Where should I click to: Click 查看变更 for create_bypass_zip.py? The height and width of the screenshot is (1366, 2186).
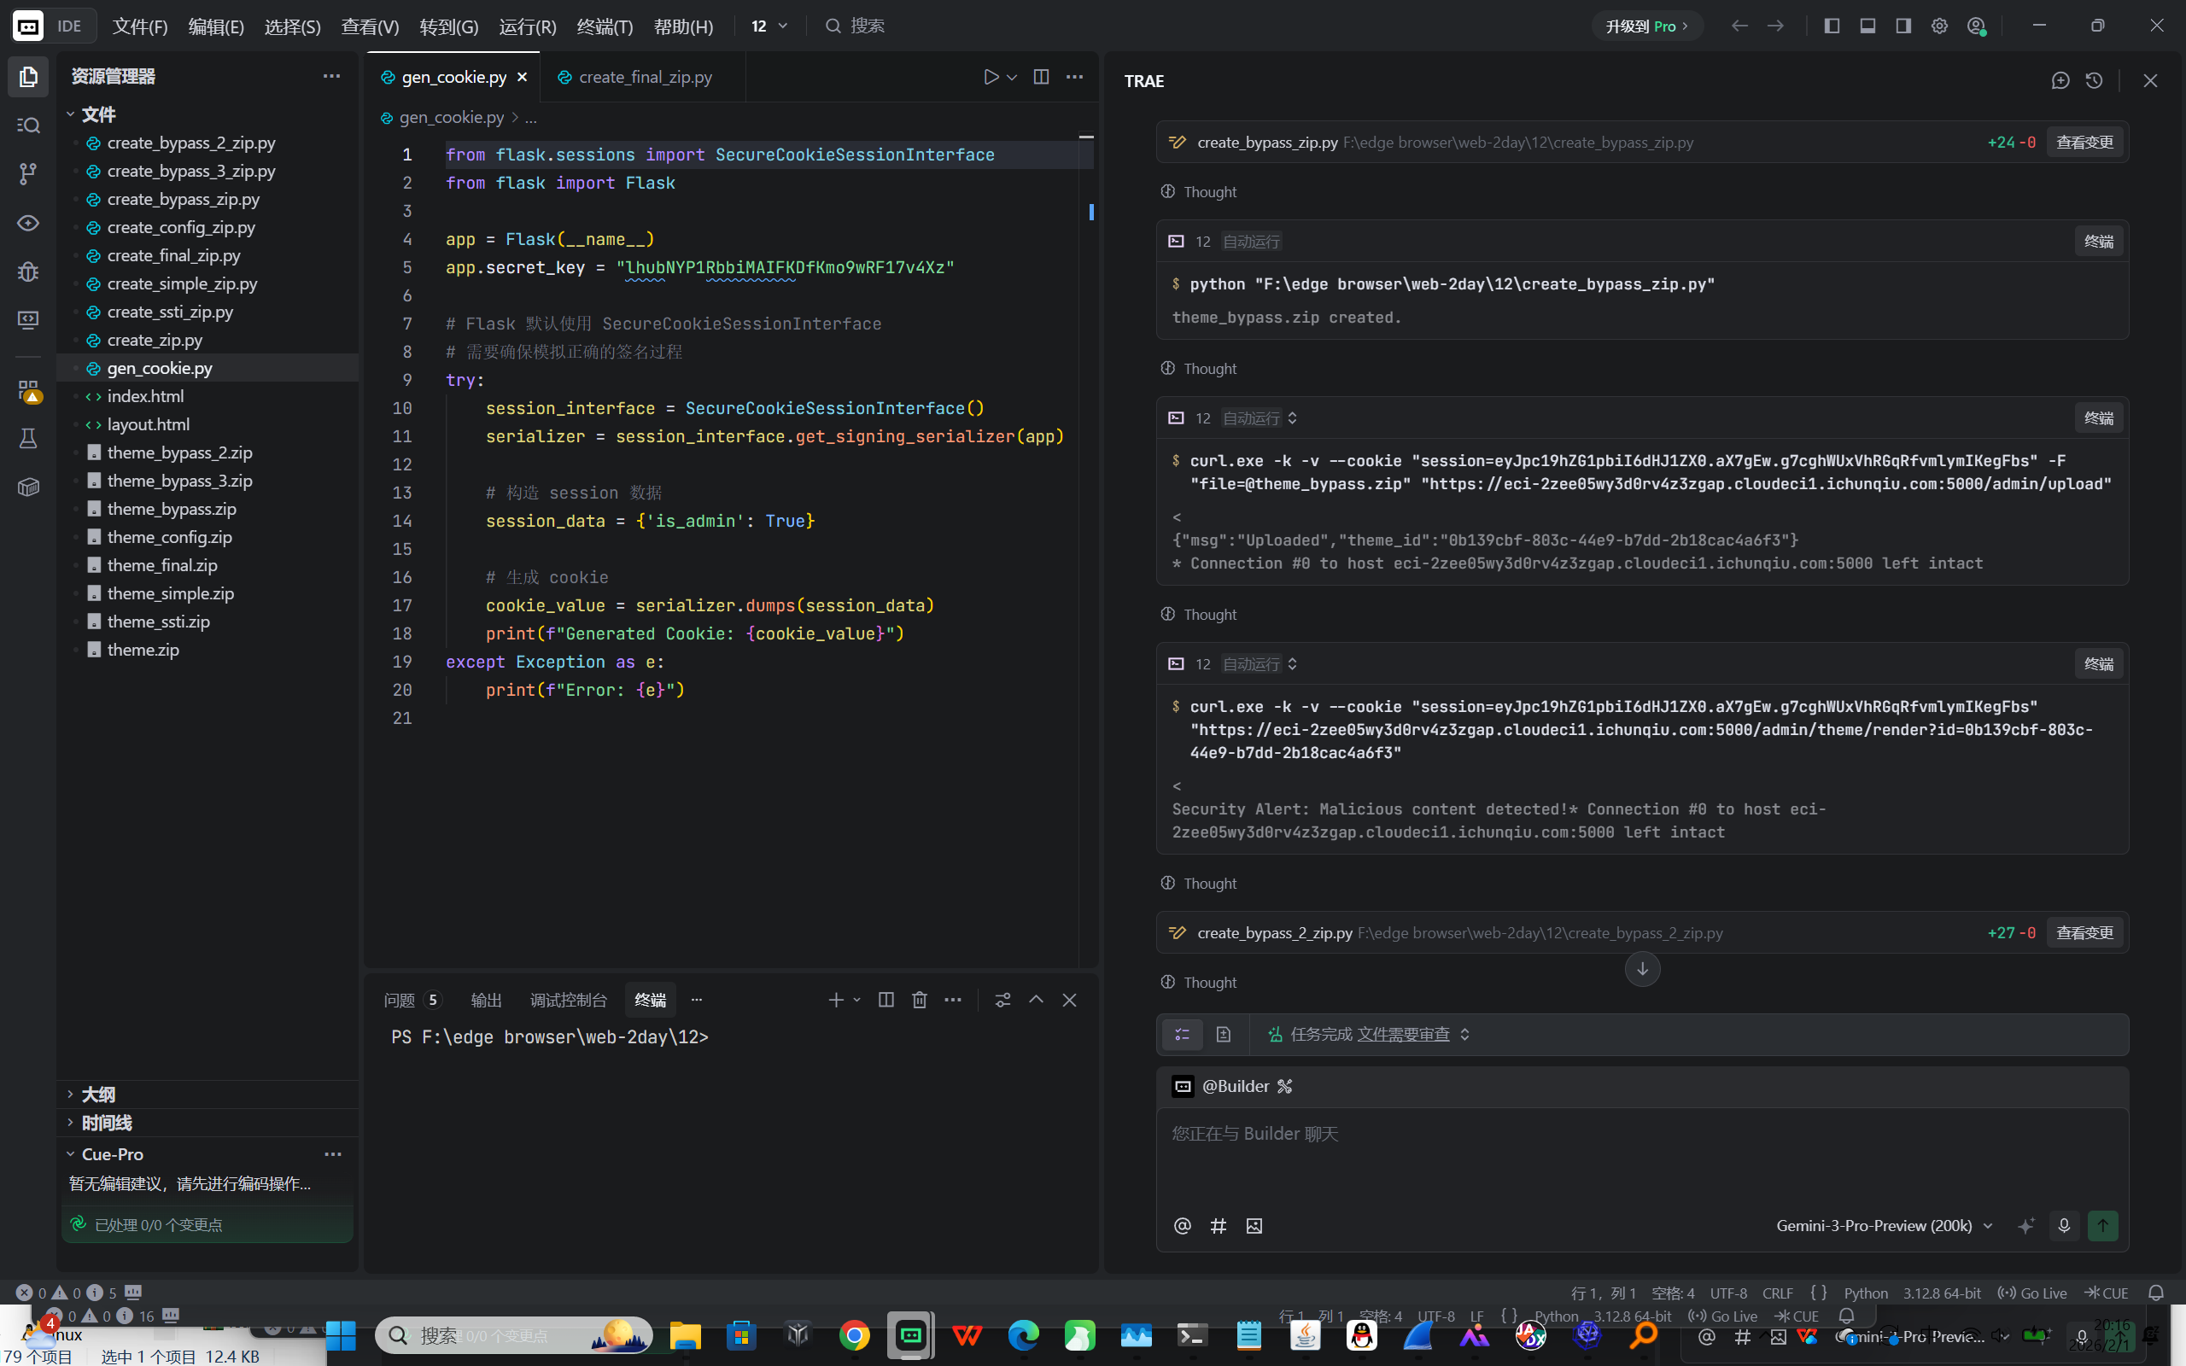[2084, 142]
